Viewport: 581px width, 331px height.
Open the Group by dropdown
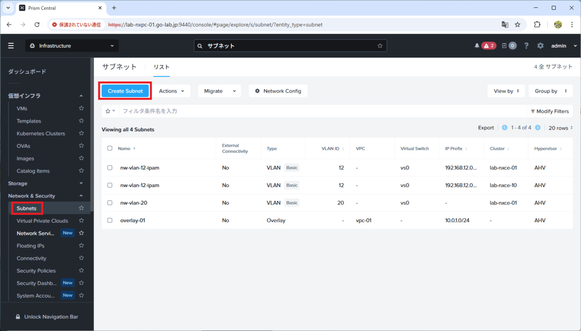pyautogui.click(x=550, y=91)
